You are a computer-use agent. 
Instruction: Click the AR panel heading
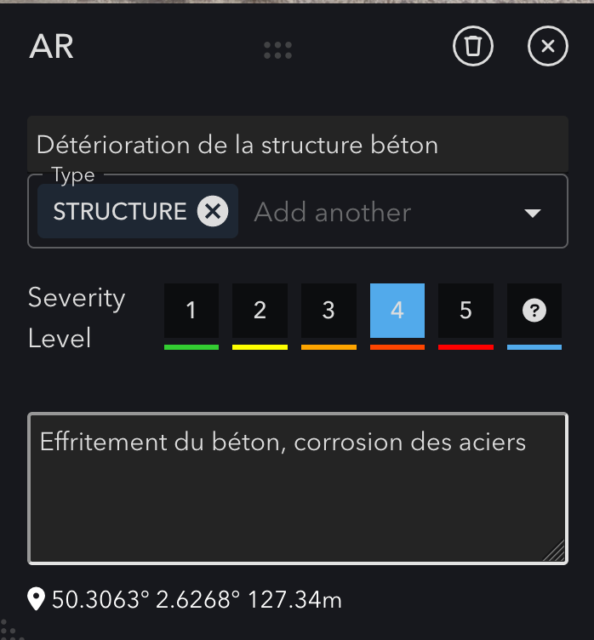[52, 47]
